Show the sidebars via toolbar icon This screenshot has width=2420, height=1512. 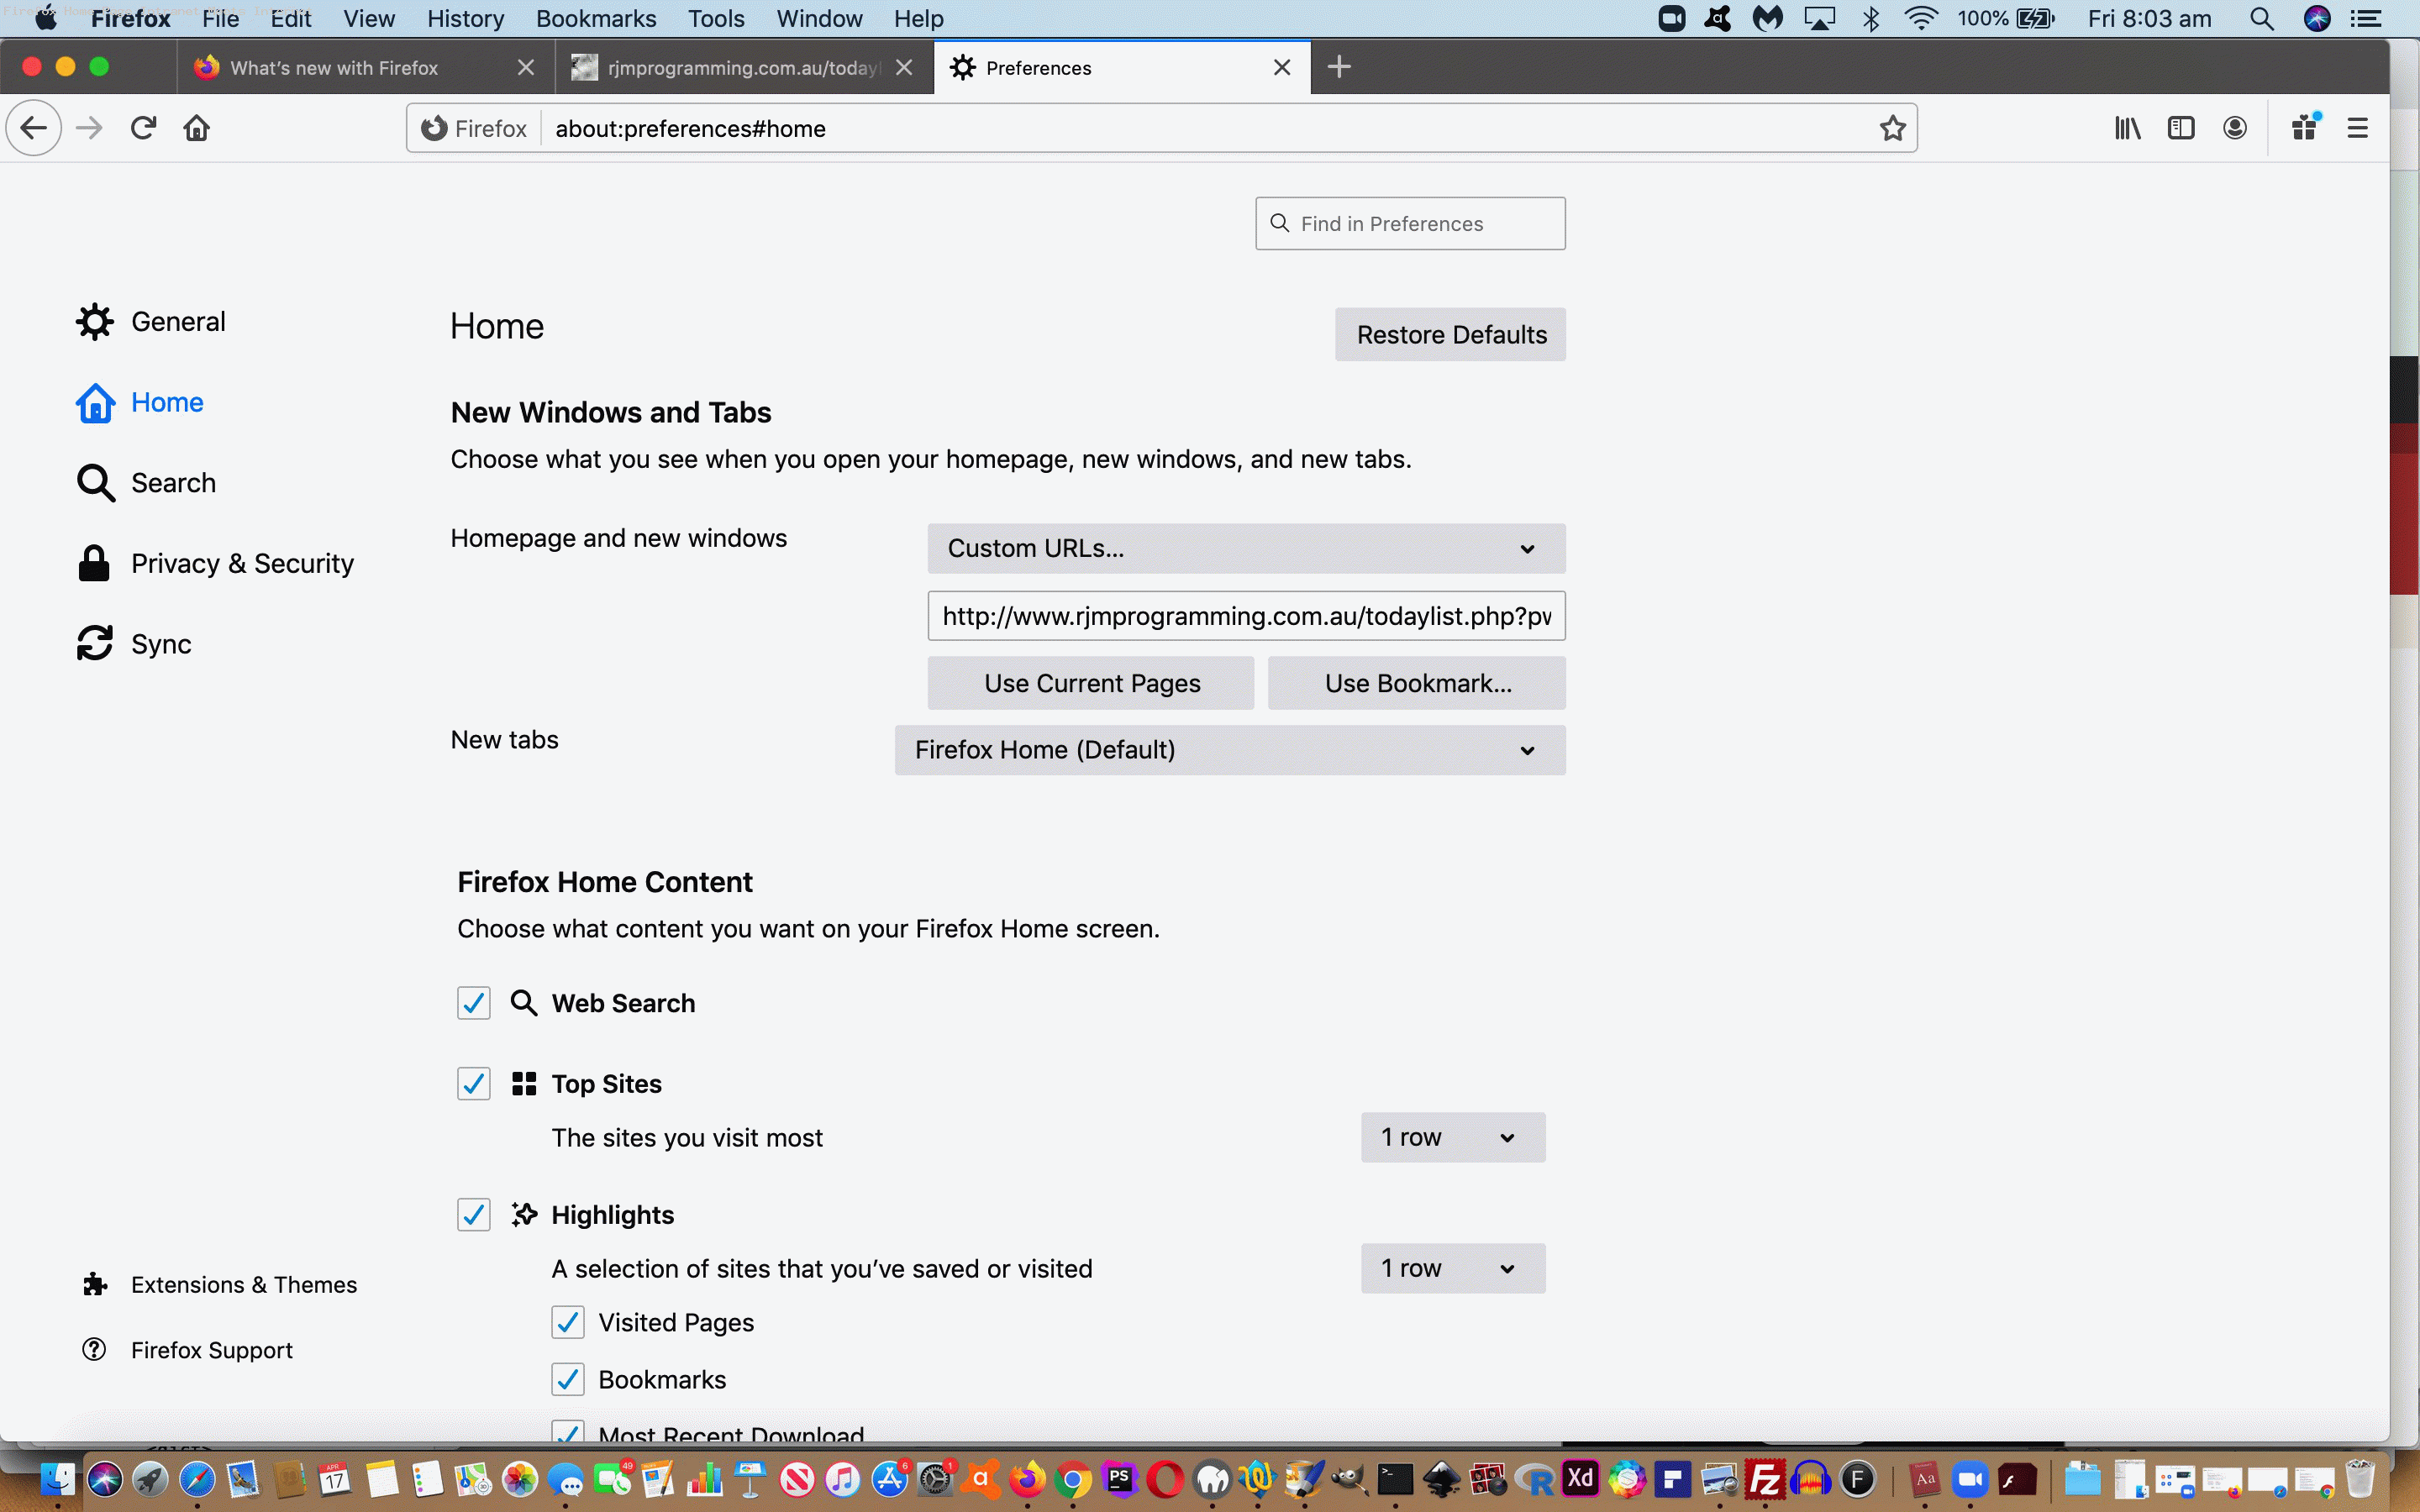(x=2181, y=128)
